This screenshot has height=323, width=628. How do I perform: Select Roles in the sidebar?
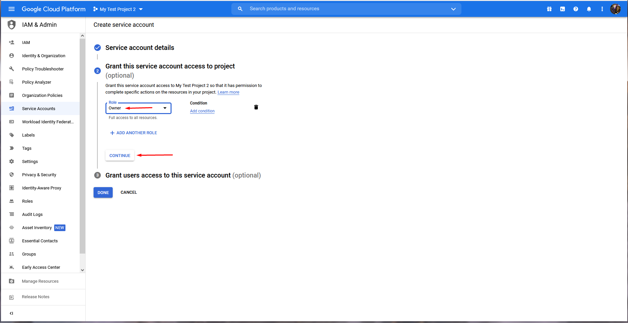point(27,201)
